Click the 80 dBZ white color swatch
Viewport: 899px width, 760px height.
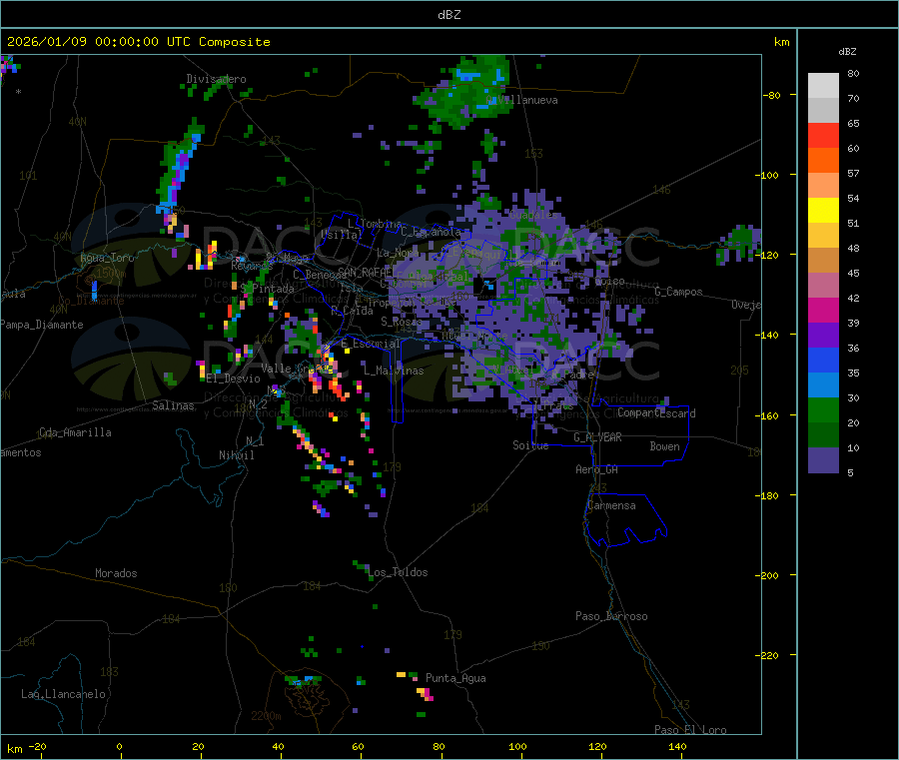coord(823,86)
